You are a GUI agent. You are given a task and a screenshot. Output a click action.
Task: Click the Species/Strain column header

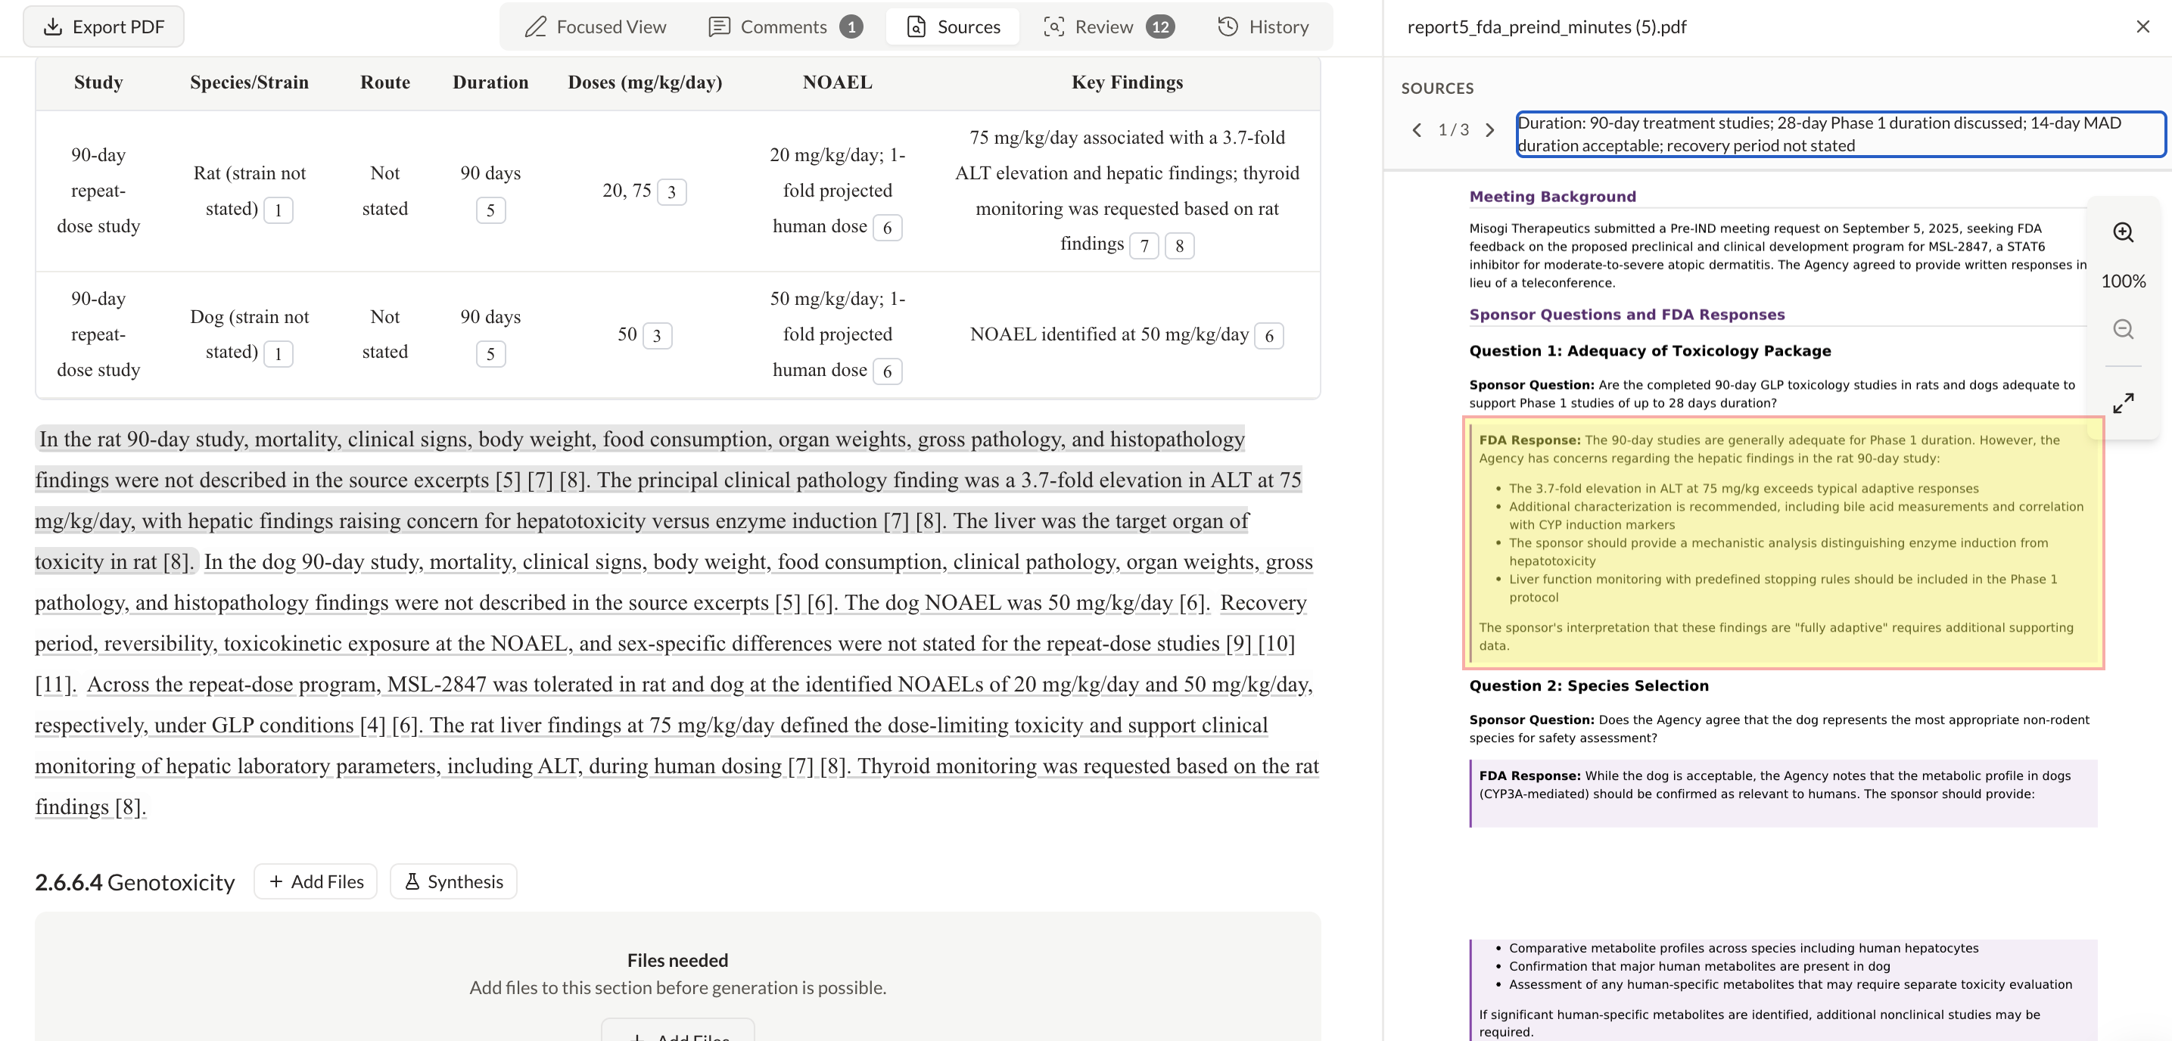click(x=250, y=82)
